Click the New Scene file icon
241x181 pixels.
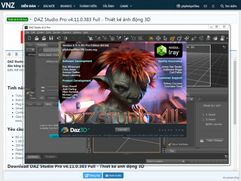(x=29, y=38)
